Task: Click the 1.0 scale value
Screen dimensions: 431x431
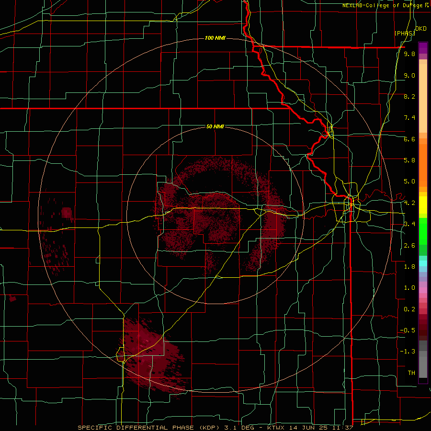Action: (409, 288)
